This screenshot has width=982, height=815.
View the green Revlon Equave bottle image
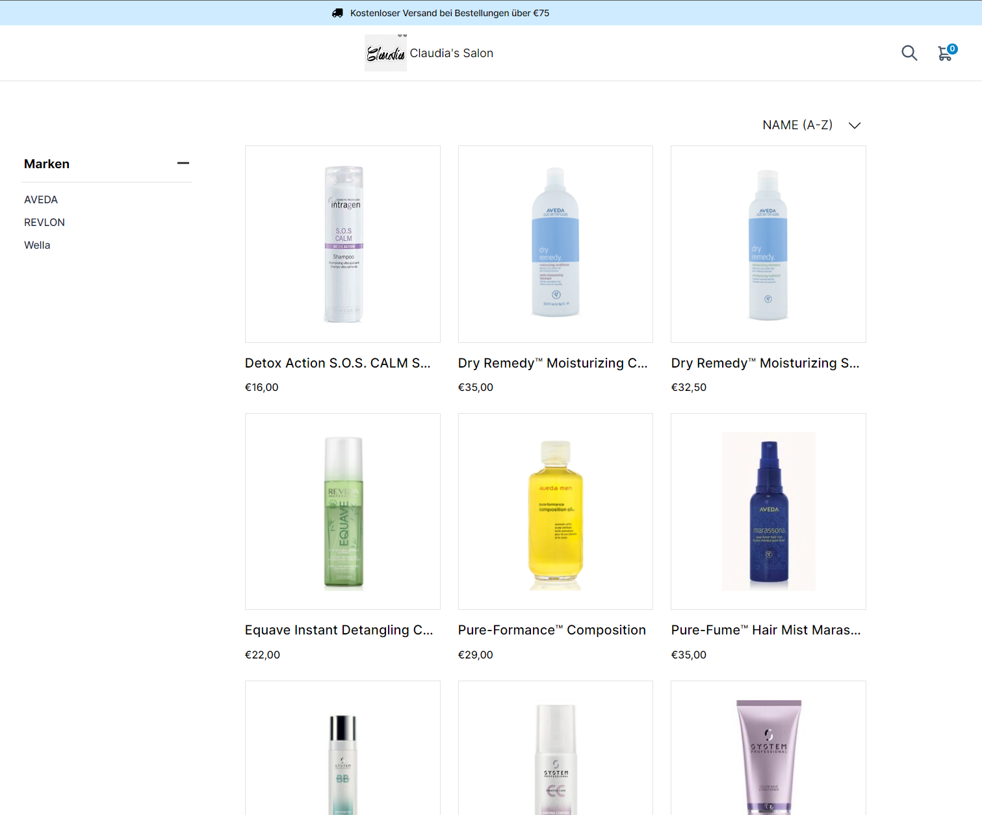(342, 511)
